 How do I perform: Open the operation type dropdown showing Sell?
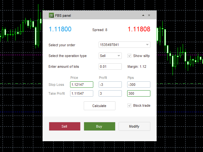[110, 56]
